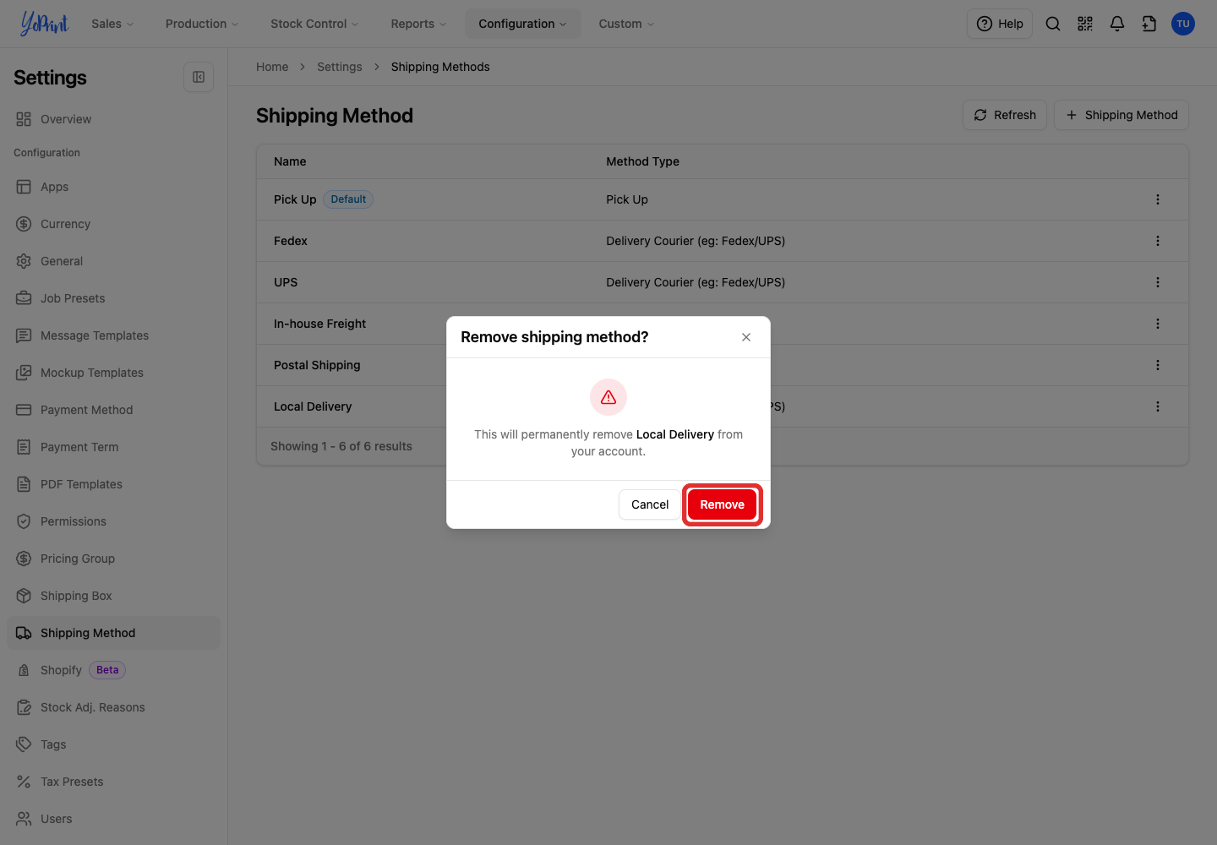Viewport: 1217px width, 845px height.
Task: Collapse the Settings sidebar panel
Action: click(x=199, y=77)
